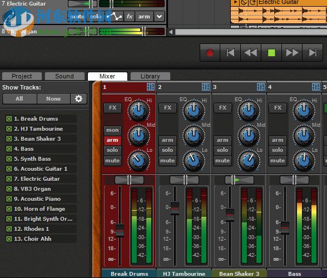This screenshot has height=278, width=327.
Task: Disarm the Break Drums channel arm button
Action: coord(112,140)
